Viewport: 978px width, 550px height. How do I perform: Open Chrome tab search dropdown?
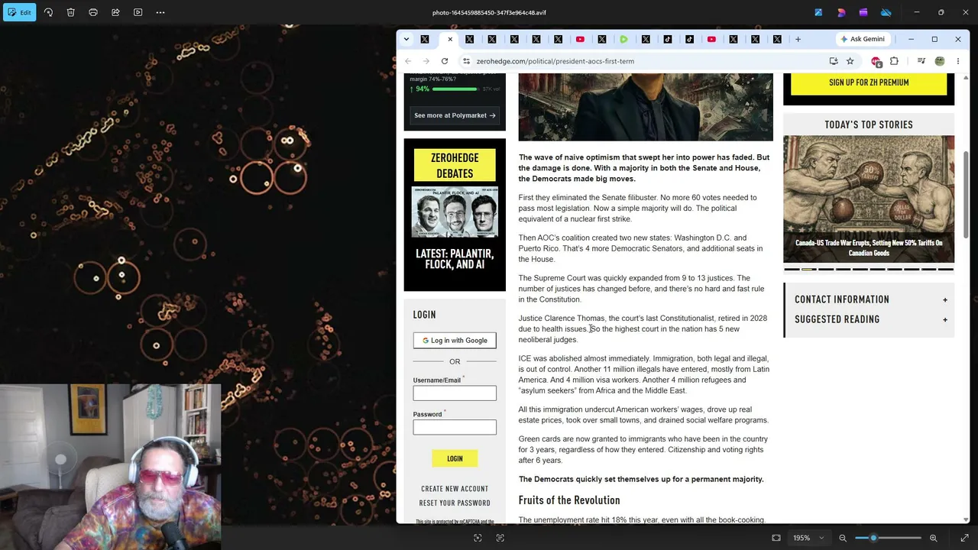click(406, 39)
